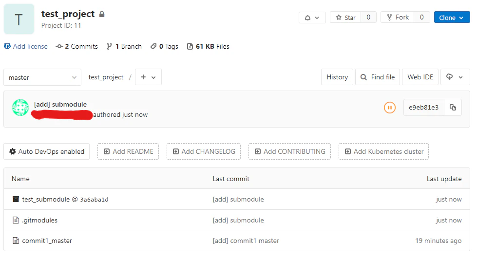Click Add CONTRIBUTING
The width and height of the screenshot is (477, 259).
pos(289,151)
